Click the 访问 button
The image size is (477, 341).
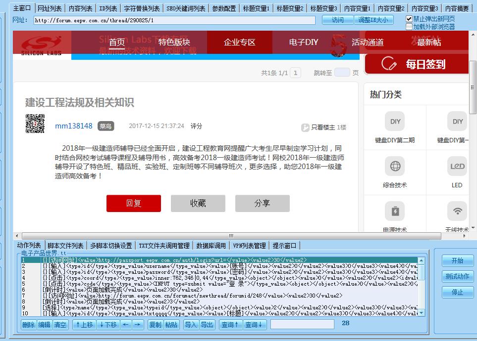[338, 20]
